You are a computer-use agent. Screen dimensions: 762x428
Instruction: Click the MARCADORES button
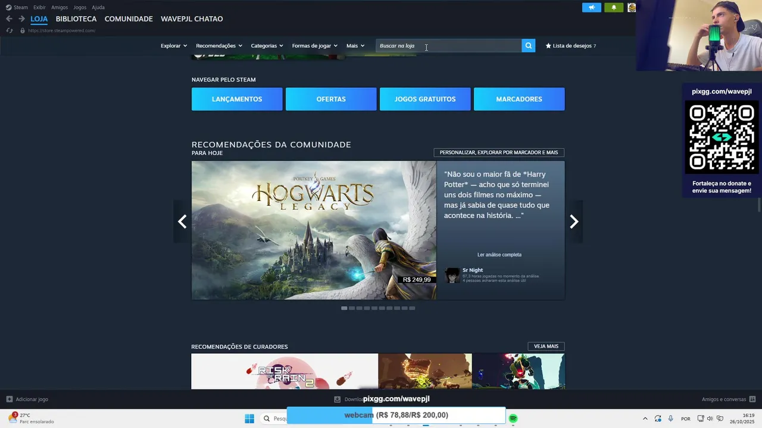click(519, 99)
